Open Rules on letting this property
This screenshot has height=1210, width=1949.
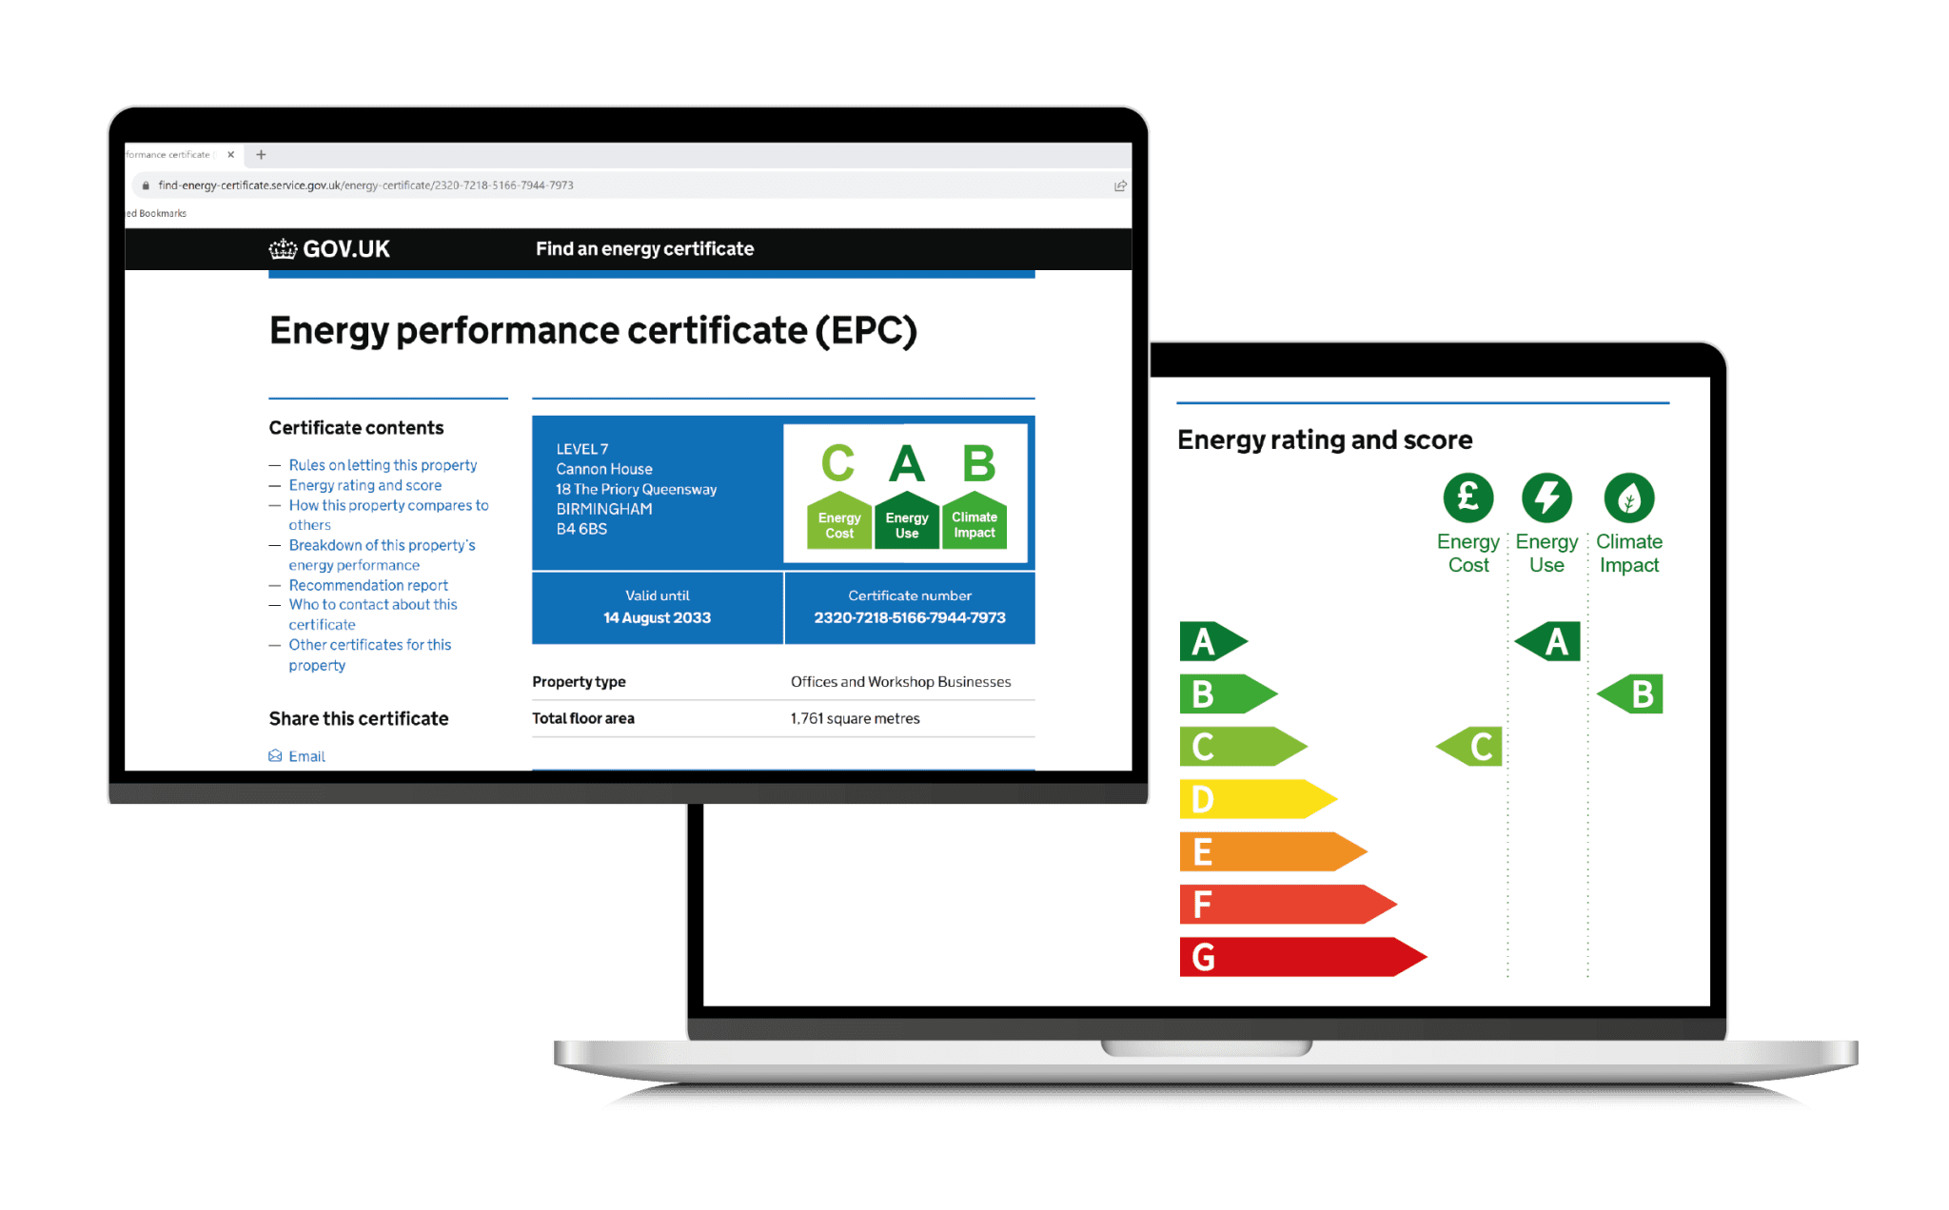coord(383,465)
